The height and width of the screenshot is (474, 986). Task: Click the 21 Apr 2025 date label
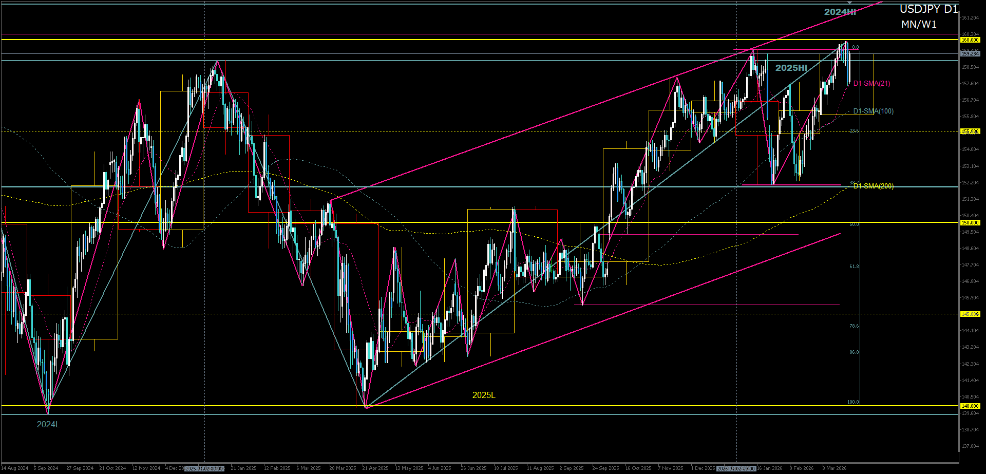[375, 468]
